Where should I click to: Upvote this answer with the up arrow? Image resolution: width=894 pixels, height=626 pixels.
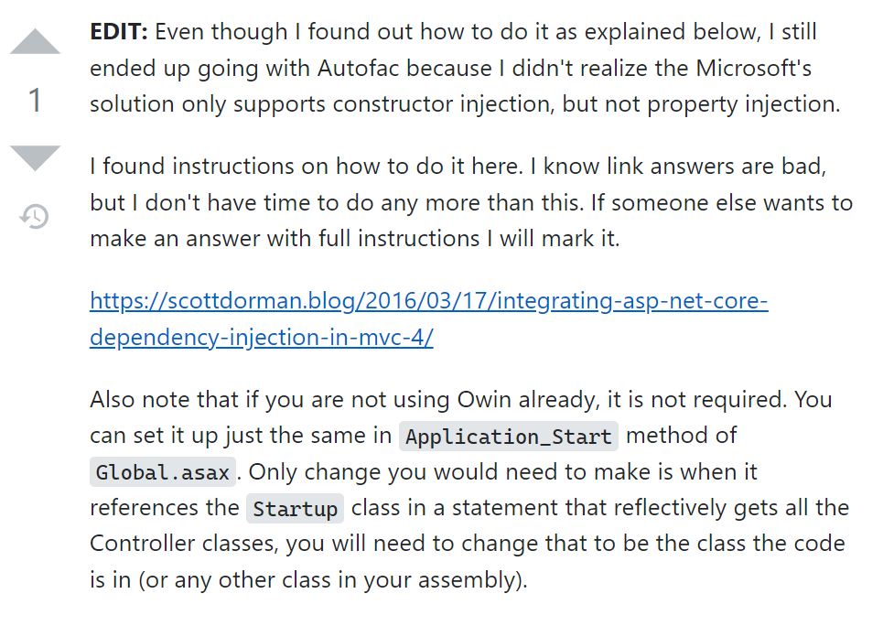click(x=35, y=41)
